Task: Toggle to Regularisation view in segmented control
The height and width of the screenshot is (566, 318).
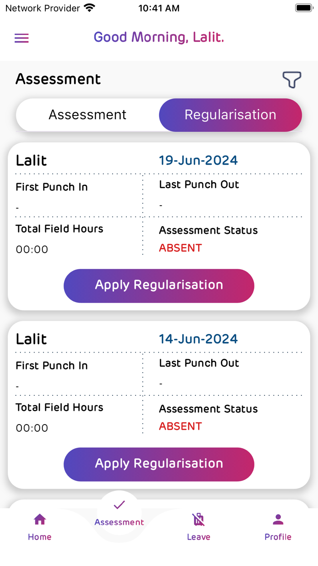Action: pyautogui.click(x=230, y=115)
